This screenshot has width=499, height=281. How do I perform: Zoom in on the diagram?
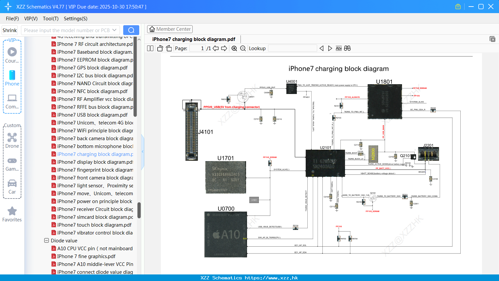[x=234, y=48]
